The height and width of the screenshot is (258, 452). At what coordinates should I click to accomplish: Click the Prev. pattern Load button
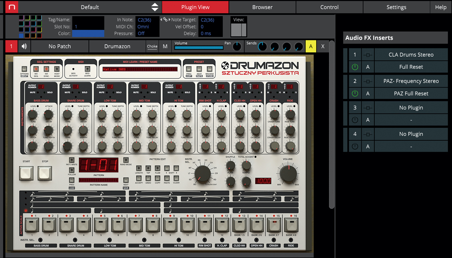click(x=72, y=180)
